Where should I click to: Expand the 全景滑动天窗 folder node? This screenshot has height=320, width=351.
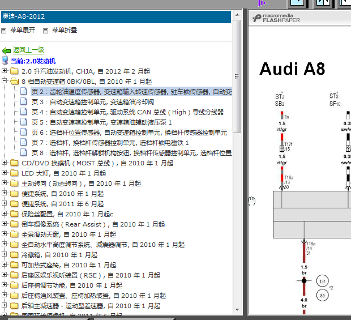click(x=4, y=234)
